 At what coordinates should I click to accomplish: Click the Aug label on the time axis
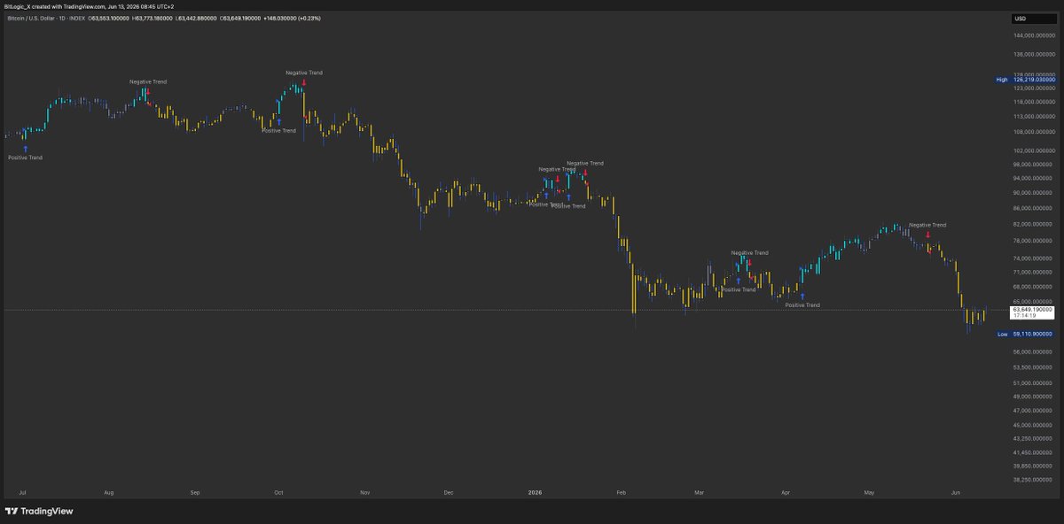click(x=109, y=491)
